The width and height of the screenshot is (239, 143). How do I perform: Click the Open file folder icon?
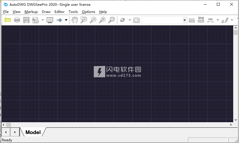coord(8,20)
